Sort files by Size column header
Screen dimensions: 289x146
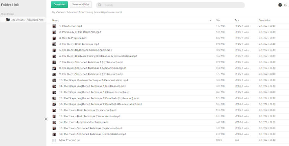pyautogui.click(x=218, y=20)
